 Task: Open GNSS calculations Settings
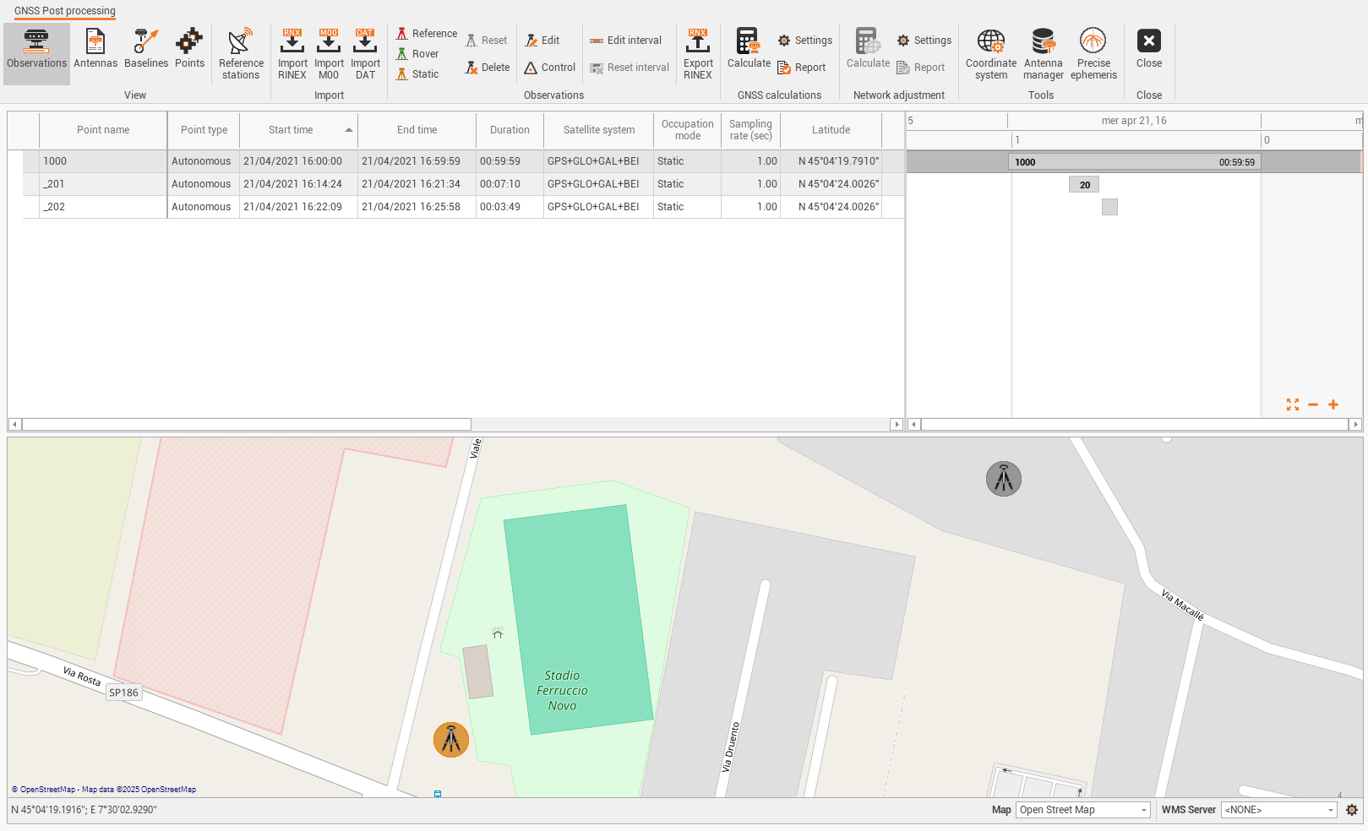[x=805, y=41]
